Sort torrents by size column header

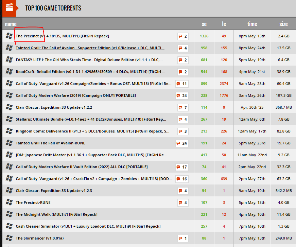[x=283, y=24]
